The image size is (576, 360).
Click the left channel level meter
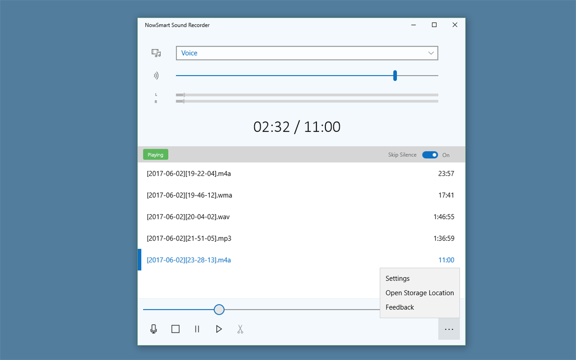point(307,95)
